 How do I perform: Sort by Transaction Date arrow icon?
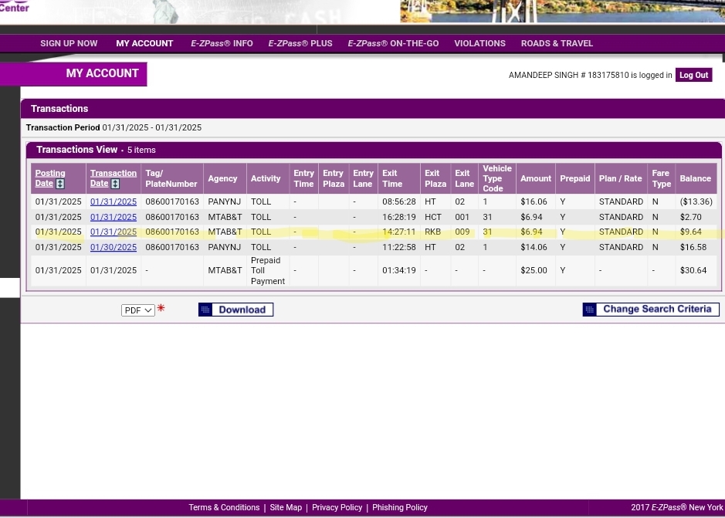[x=115, y=184]
